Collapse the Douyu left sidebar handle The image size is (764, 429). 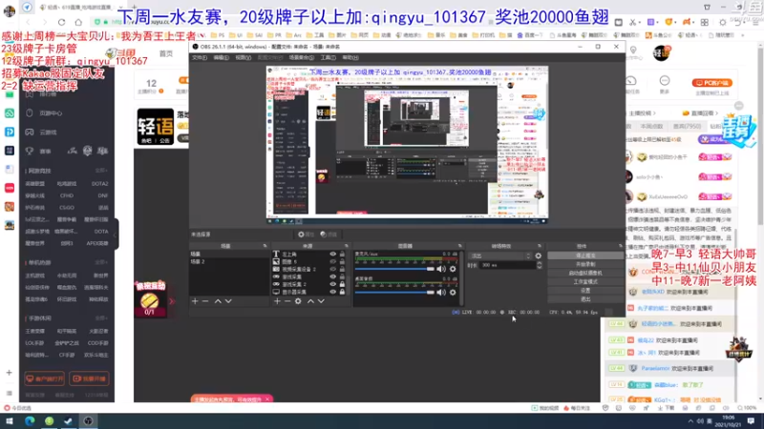[116, 235]
